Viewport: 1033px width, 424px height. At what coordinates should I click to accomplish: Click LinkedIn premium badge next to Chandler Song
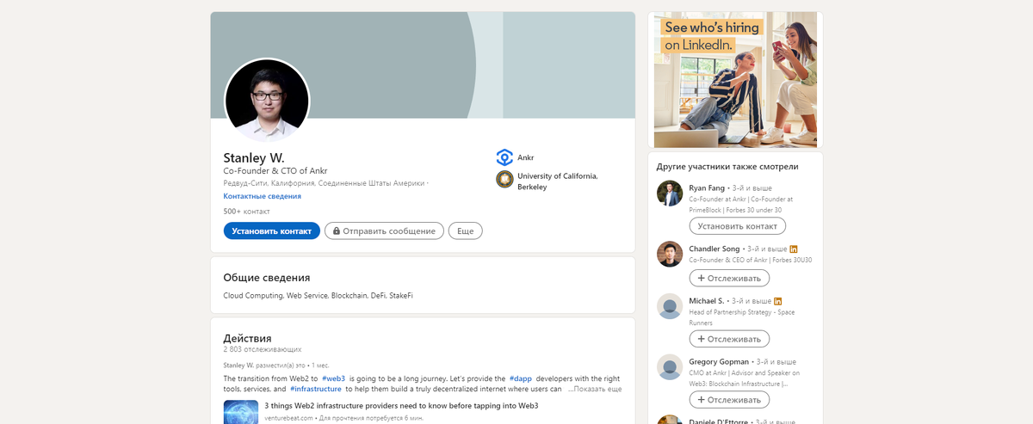click(x=794, y=249)
